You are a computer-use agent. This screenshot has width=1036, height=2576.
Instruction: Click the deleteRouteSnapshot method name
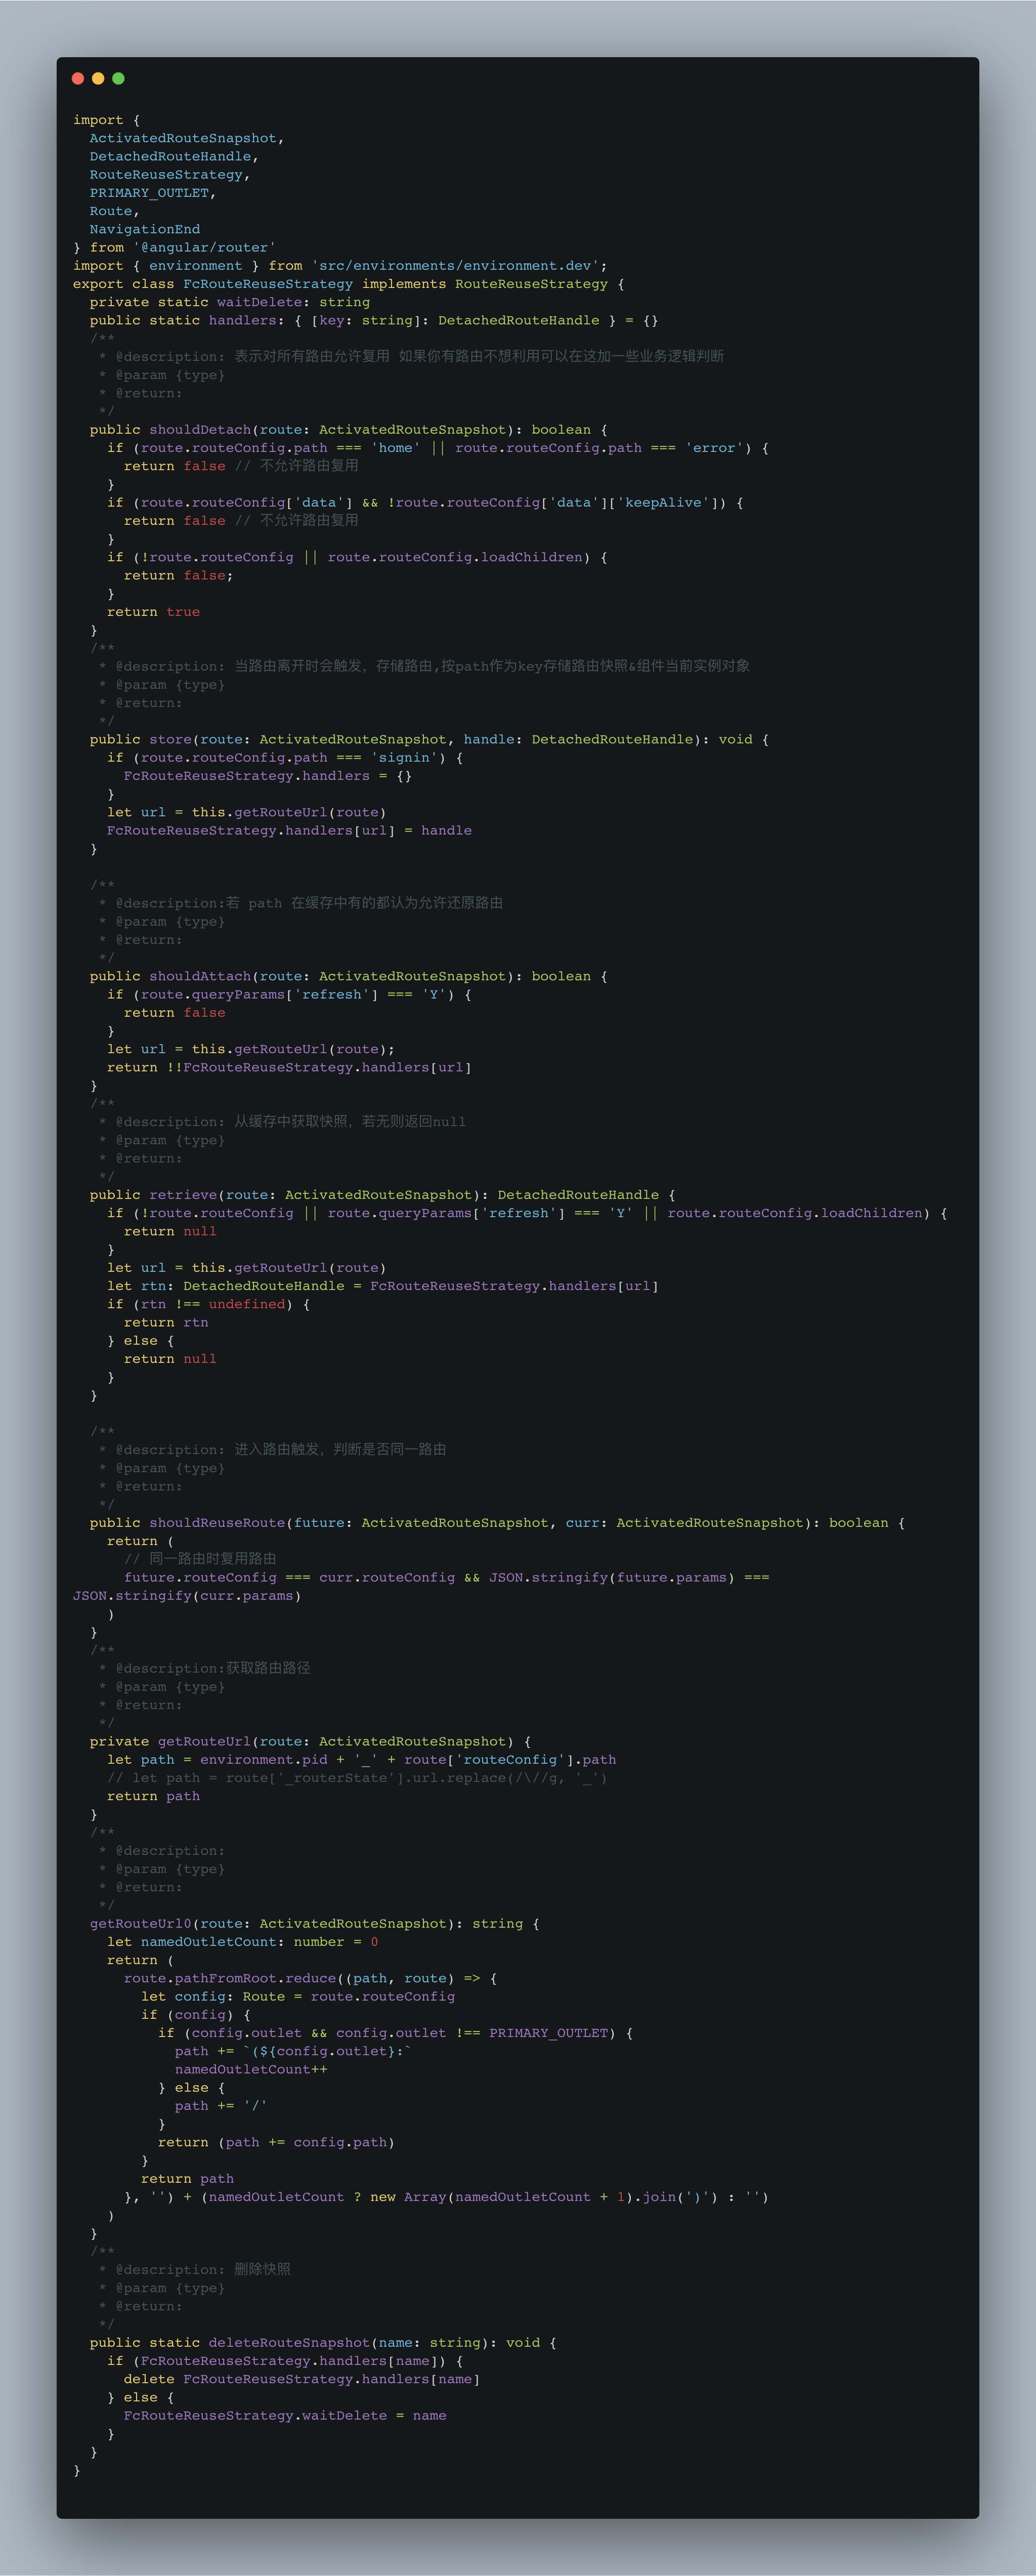289,2342
